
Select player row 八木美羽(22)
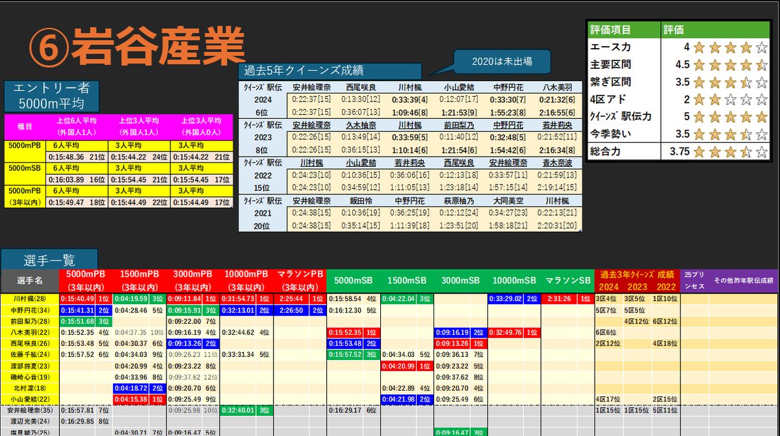(30, 332)
